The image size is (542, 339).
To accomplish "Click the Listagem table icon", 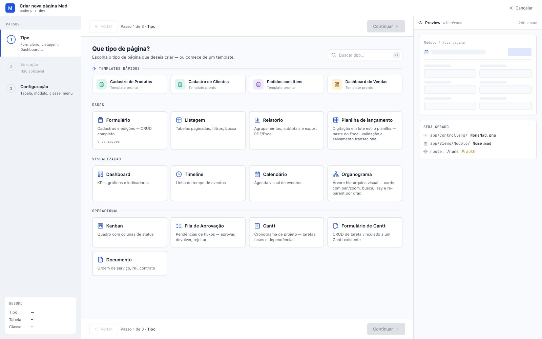I will (179, 120).
